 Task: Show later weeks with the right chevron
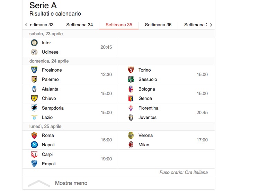tap(211, 25)
